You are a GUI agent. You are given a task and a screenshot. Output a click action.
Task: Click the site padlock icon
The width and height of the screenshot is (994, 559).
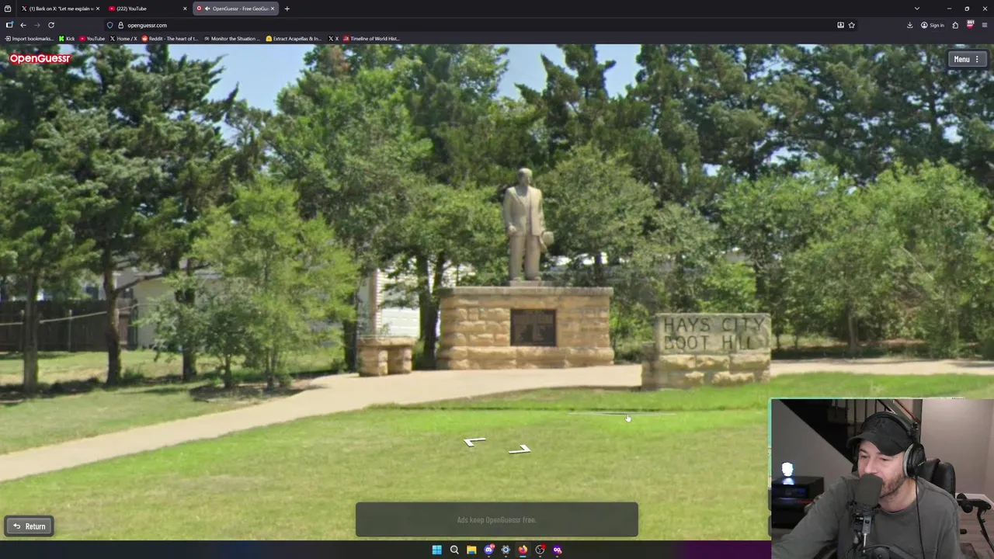point(120,25)
